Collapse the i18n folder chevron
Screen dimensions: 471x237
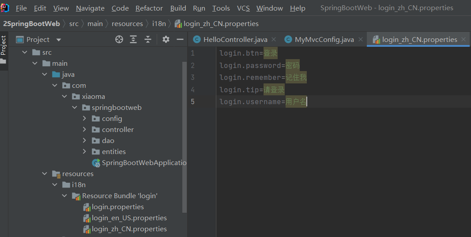[x=55, y=185]
